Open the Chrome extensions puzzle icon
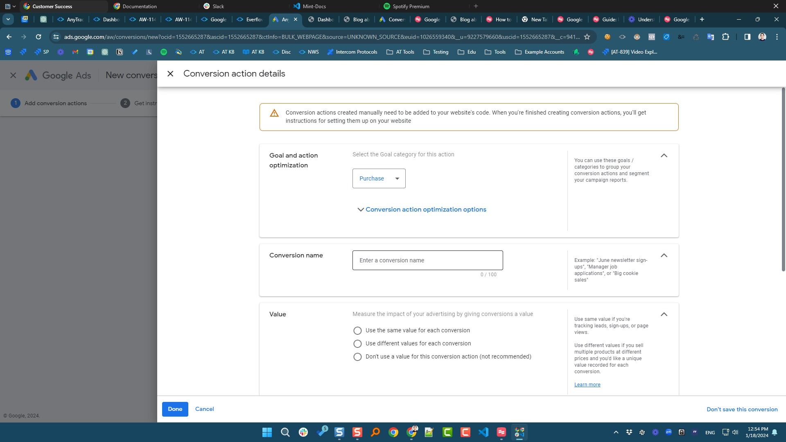 [x=726, y=37]
